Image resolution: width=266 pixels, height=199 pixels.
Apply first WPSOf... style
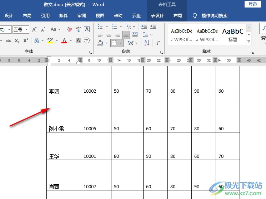pos(181,35)
